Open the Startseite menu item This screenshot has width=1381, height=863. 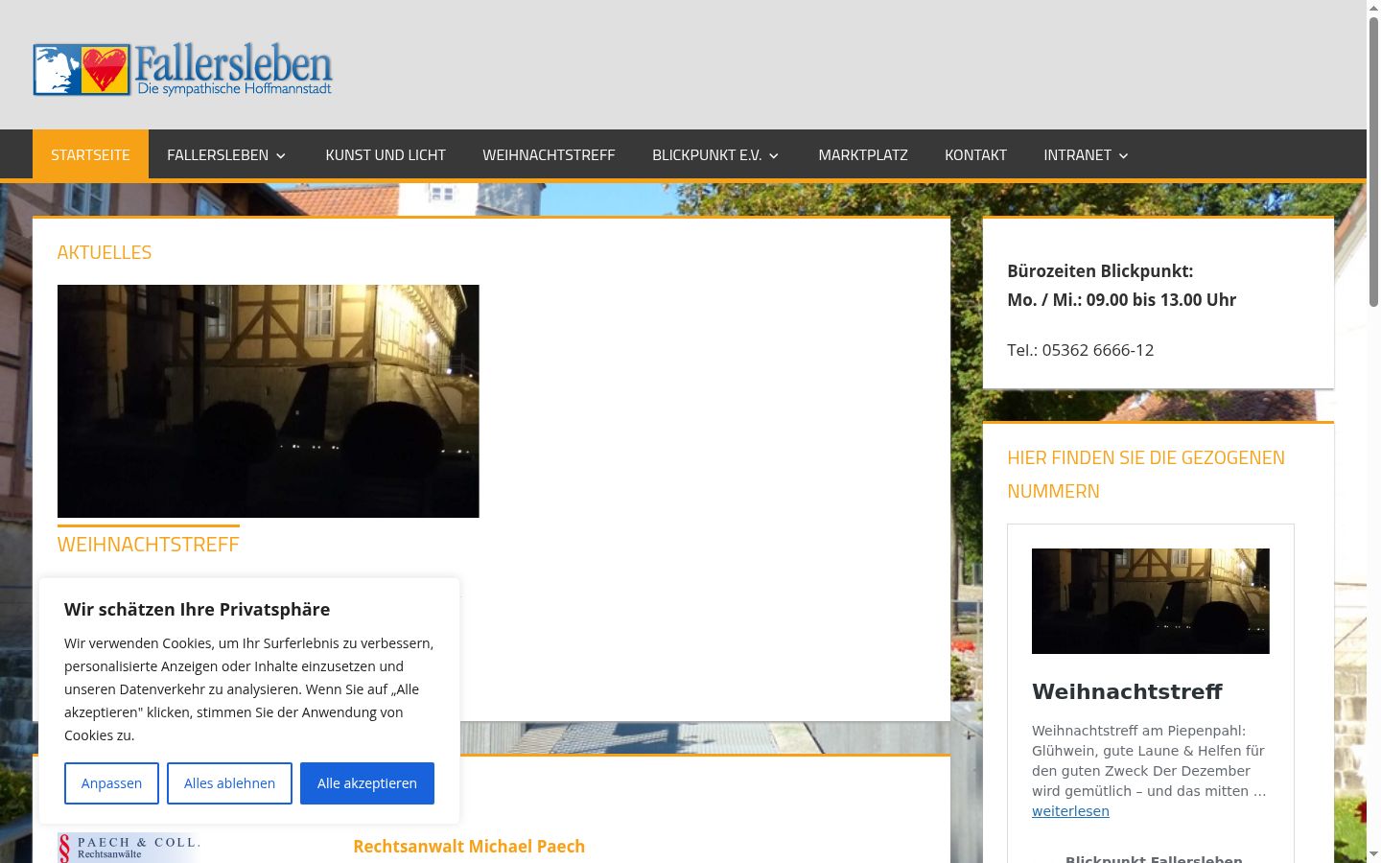click(90, 154)
